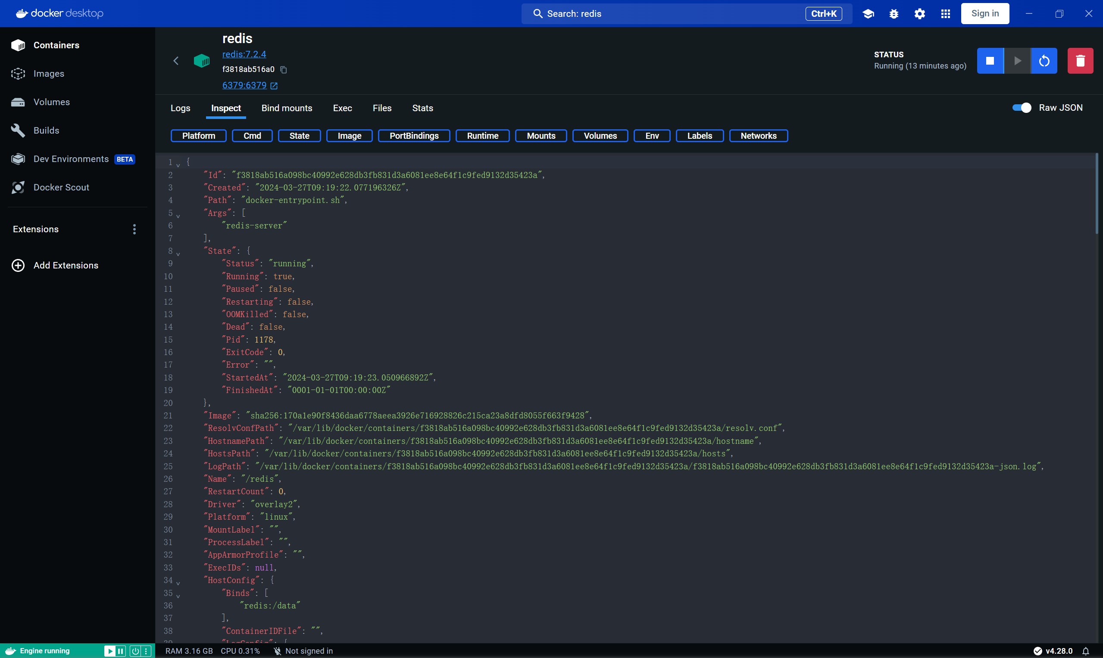The image size is (1103, 658).
Task: Open the apps grid icon in header
Action: (x=946, y=14)
